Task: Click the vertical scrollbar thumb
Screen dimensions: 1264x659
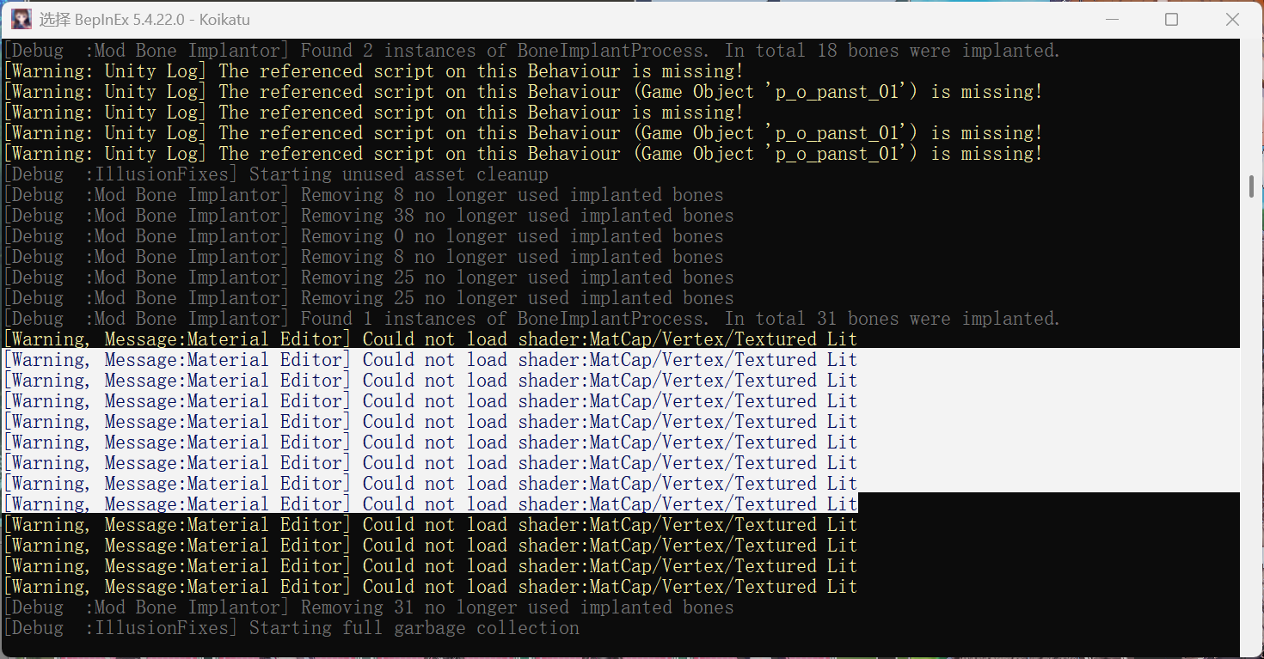Action: [x=1252, y=188]
